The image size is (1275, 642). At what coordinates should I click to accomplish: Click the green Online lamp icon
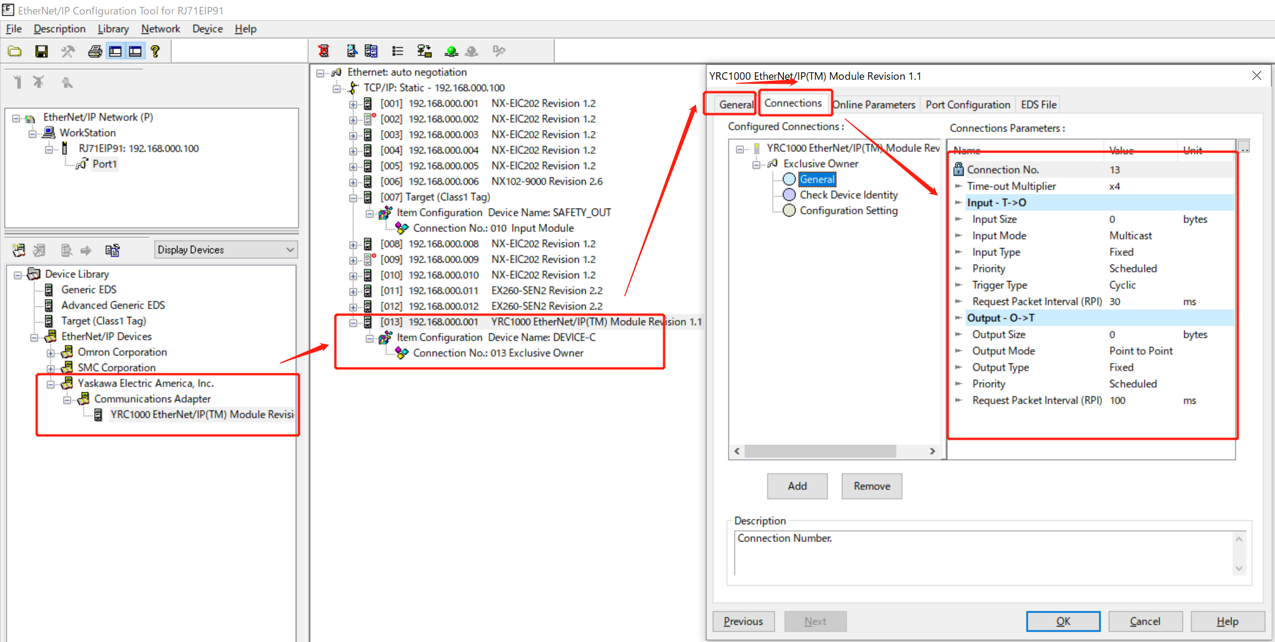[x=451, y=51]
